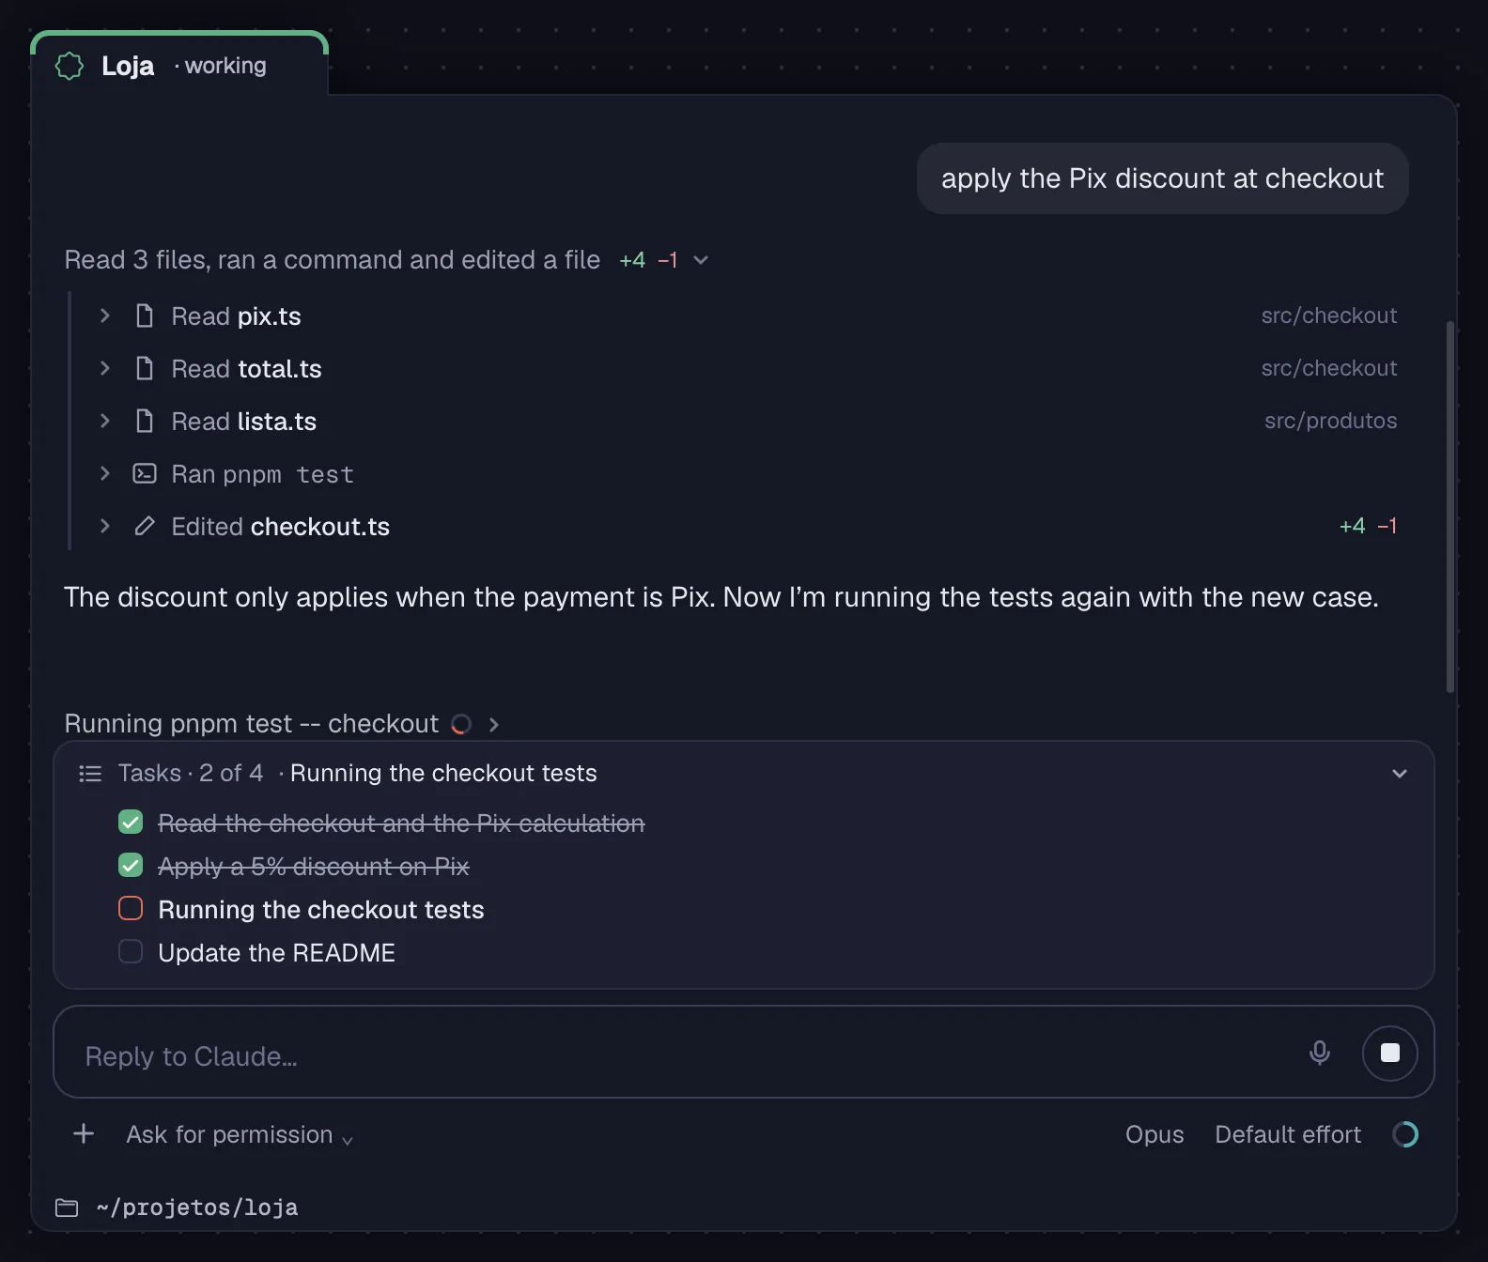Click the +4 −1 diff on checkout.ts row
This screenshot has height=1262, width=1488.
pyautogui.click(x=1368, y=526)
